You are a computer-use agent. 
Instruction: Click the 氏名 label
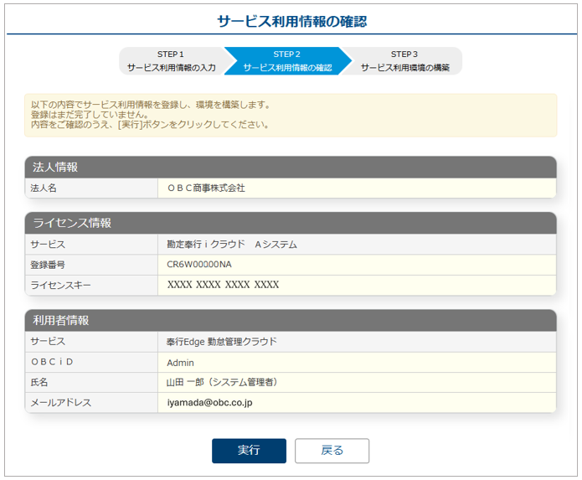[39, 382]
